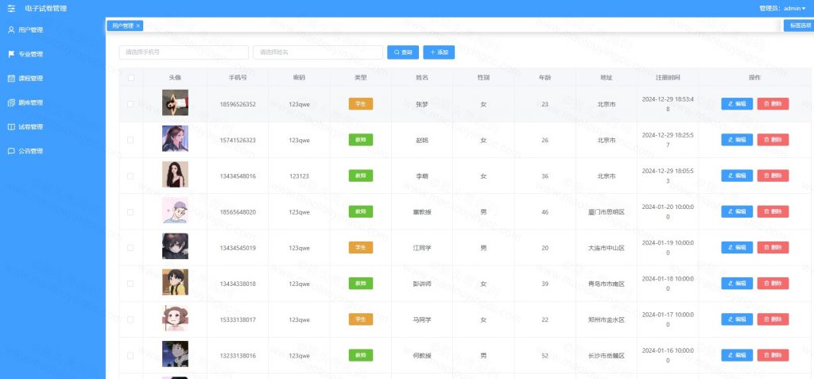Click the 电子试卷管理 title
The image size is (814, 379).
(45, 8)
